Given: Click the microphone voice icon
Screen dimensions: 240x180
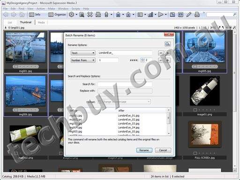Looking at the screenshot, I should [x=106, y=15].
